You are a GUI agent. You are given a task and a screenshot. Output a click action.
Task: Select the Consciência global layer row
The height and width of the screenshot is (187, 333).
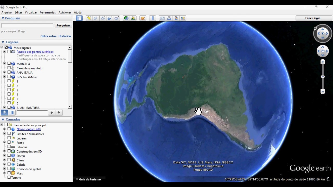[29, 169]
